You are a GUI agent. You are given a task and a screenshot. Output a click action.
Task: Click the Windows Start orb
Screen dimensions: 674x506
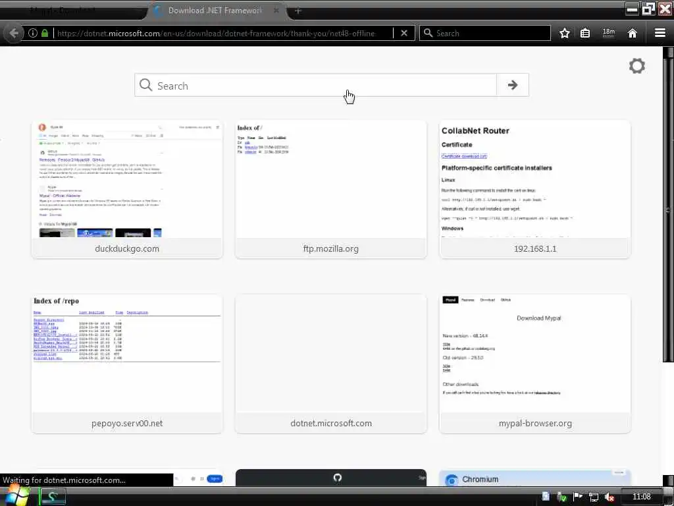(16, 495)
